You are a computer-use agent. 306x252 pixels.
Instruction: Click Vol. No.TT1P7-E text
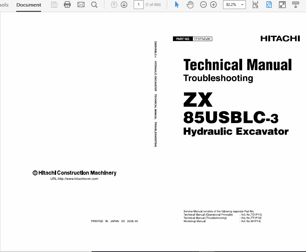coord(251,218)
